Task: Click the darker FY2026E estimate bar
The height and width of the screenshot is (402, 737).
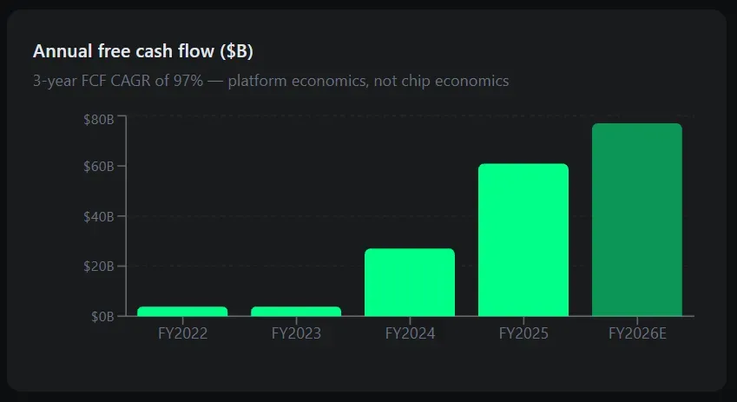Action: coord(637,220)
